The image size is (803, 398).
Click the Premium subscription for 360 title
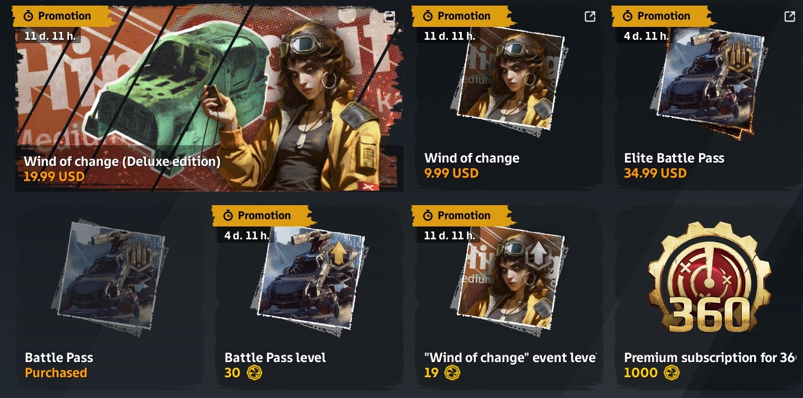709,358
